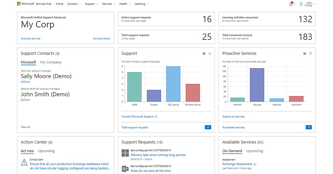Show Proactive Services list view icon

pos(311,54)
